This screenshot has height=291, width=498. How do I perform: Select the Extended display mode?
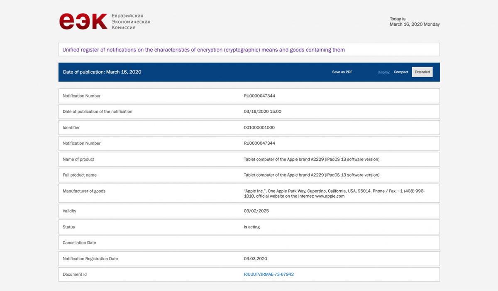pos(422,72)
